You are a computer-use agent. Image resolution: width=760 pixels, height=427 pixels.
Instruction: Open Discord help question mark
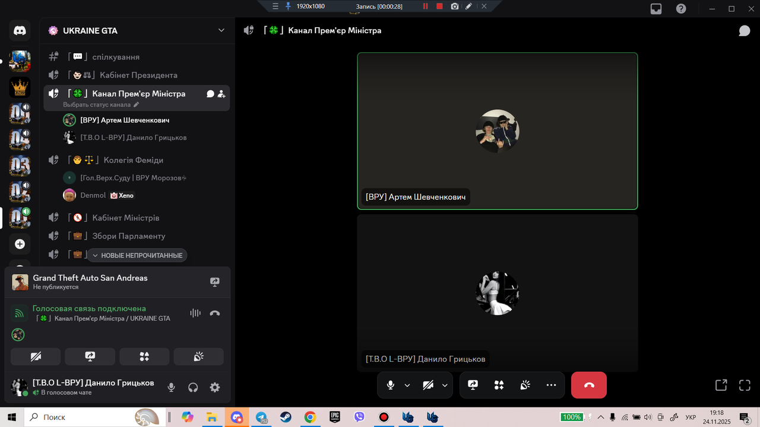pyautogui.click(x=681, y=9)
